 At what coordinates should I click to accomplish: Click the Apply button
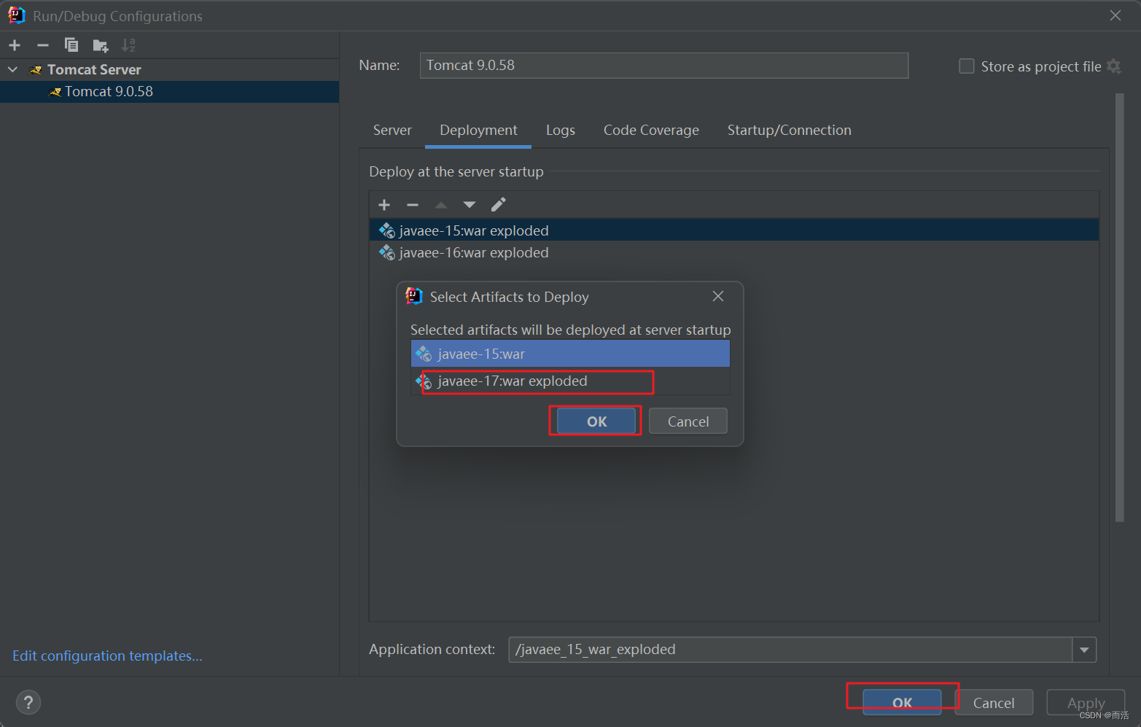pos(1086,702)
